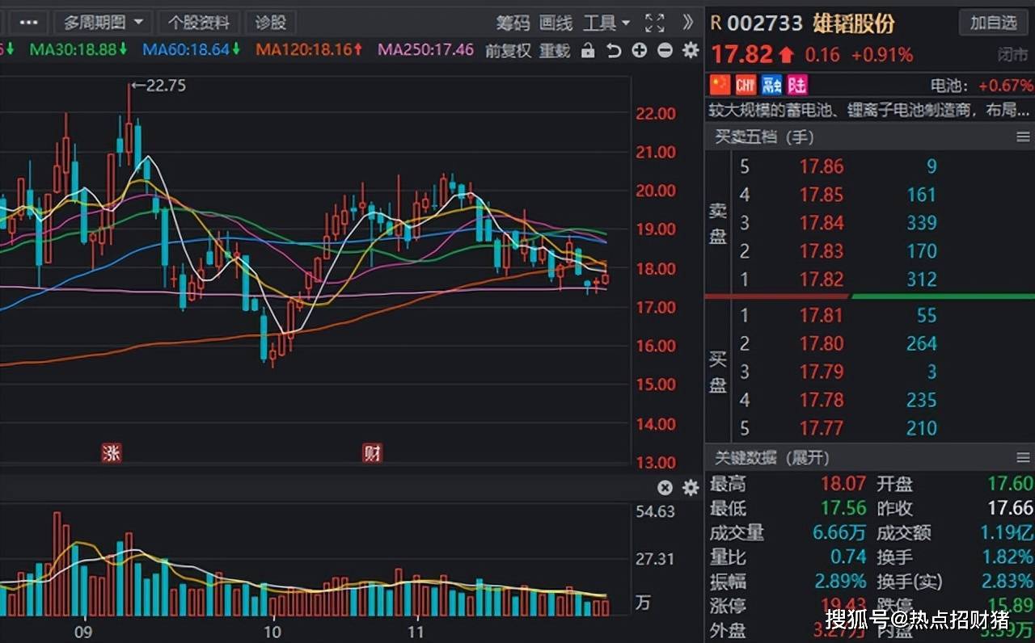Expand the 关键数据（展开）section

pyautogui.click(x=772, y=458)
